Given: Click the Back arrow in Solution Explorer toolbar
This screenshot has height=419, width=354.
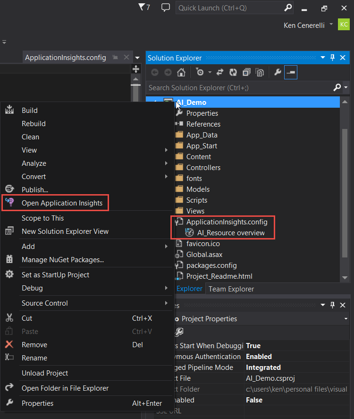Looking at the screenshot, I should [155, 72].
